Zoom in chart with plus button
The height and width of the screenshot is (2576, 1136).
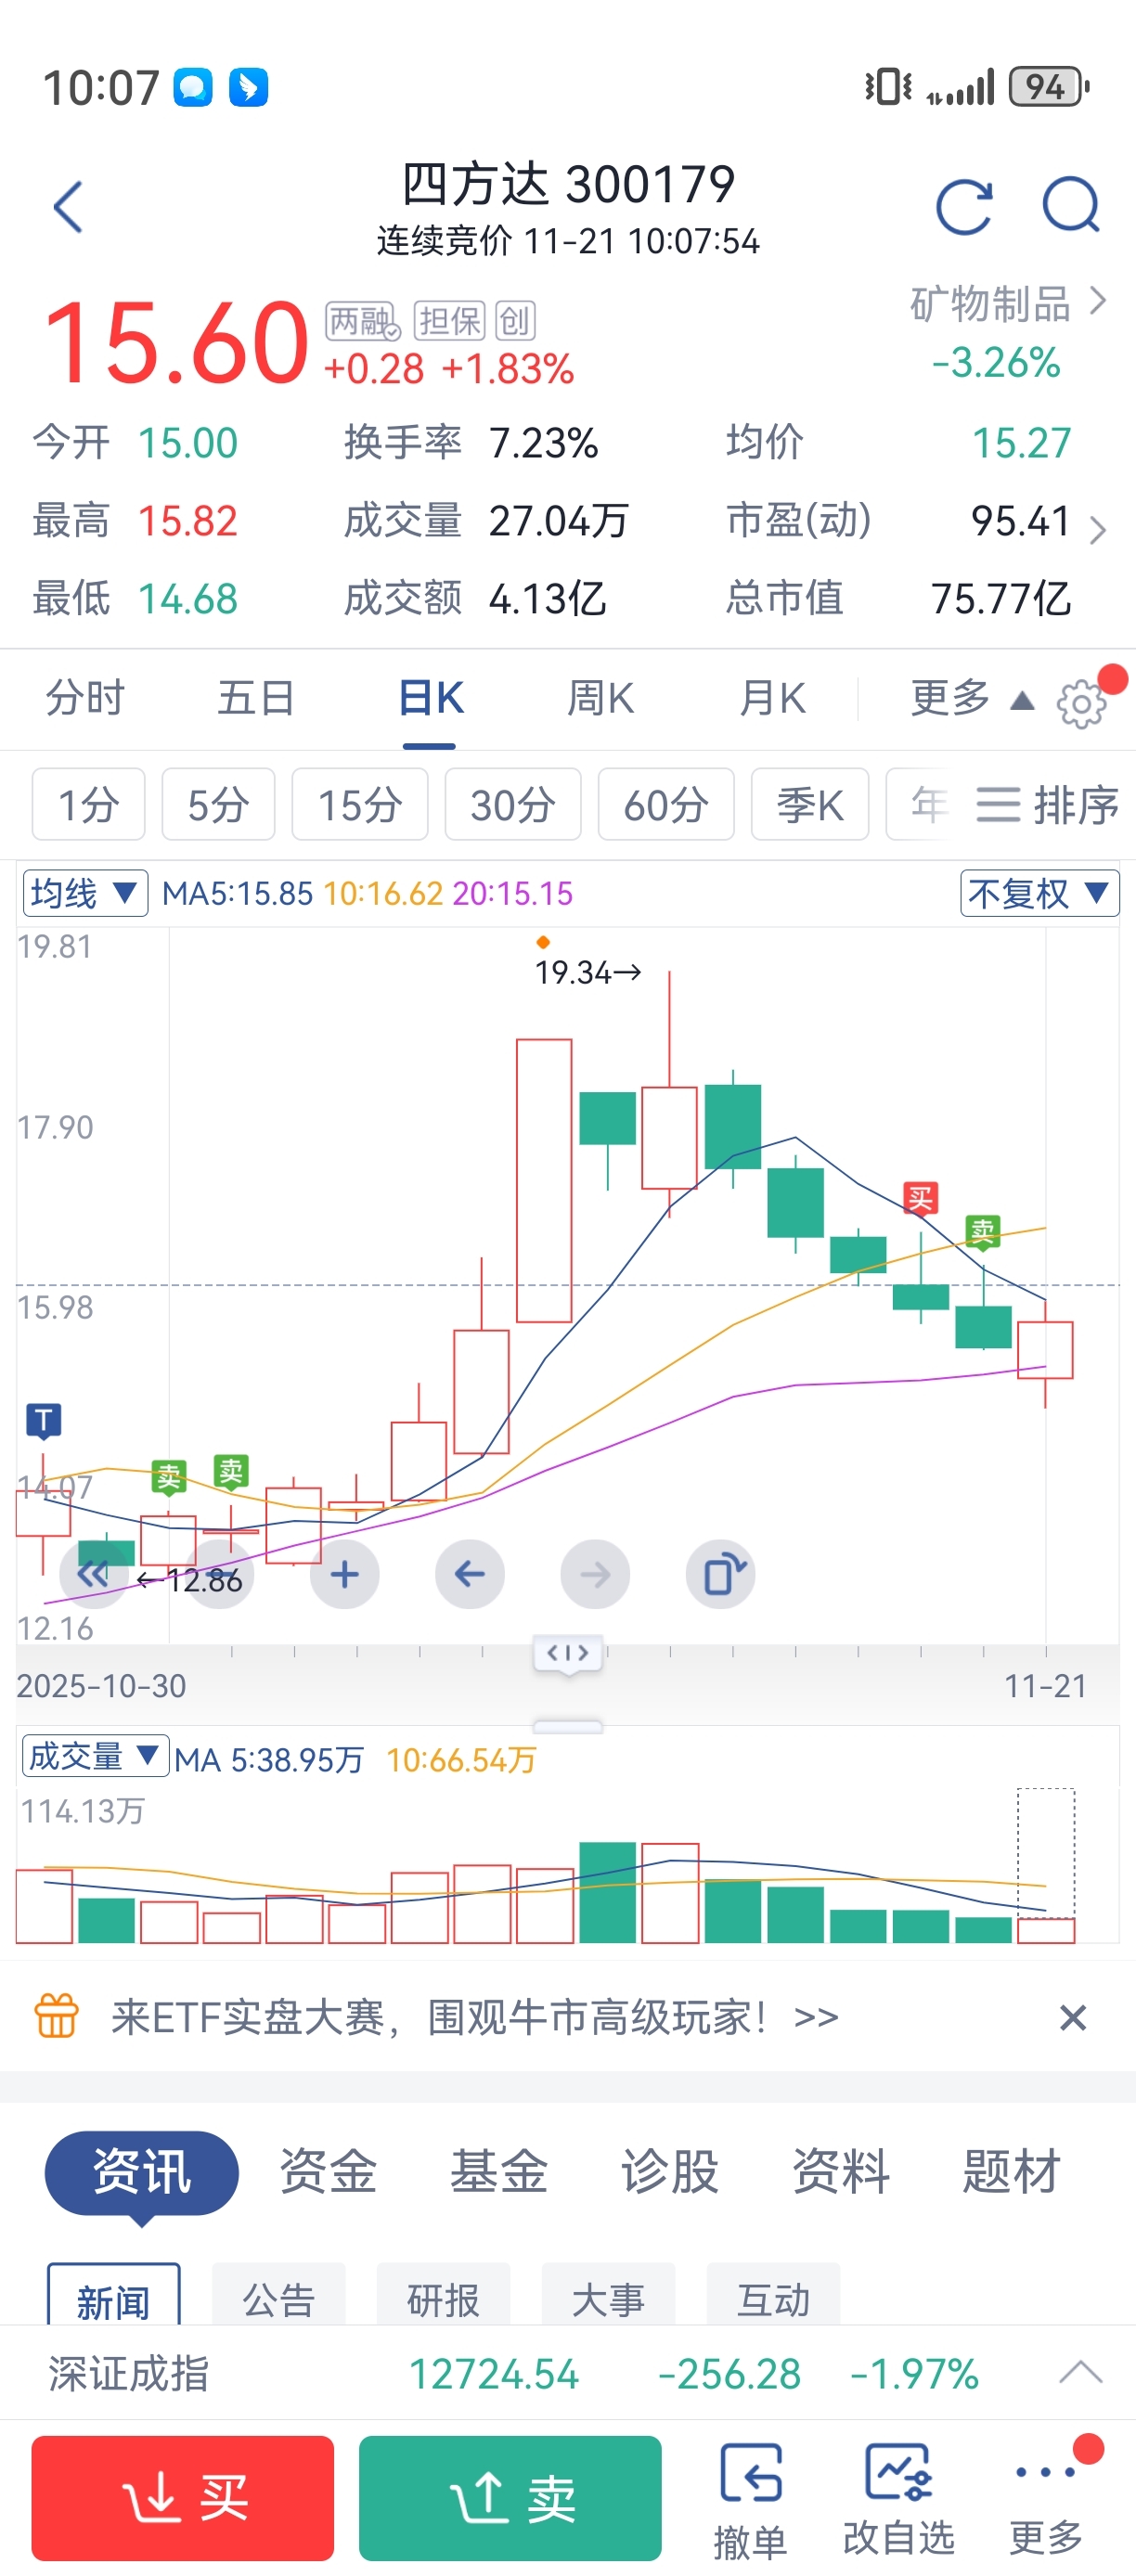pos(344,1574)
